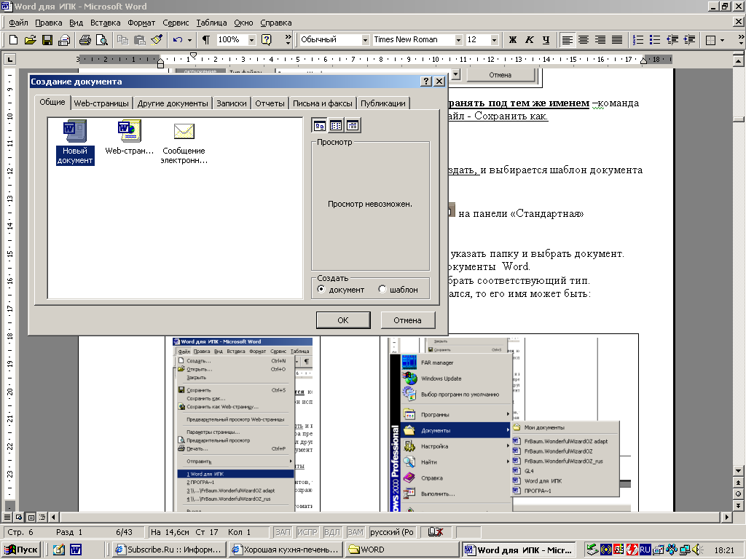The width and height of the screenshot is (746, 559).
Task: Switch to the Другие документы tab
Action: (173, 103)
